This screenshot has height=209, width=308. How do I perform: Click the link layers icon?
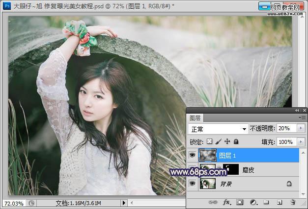tap(213, 202)
